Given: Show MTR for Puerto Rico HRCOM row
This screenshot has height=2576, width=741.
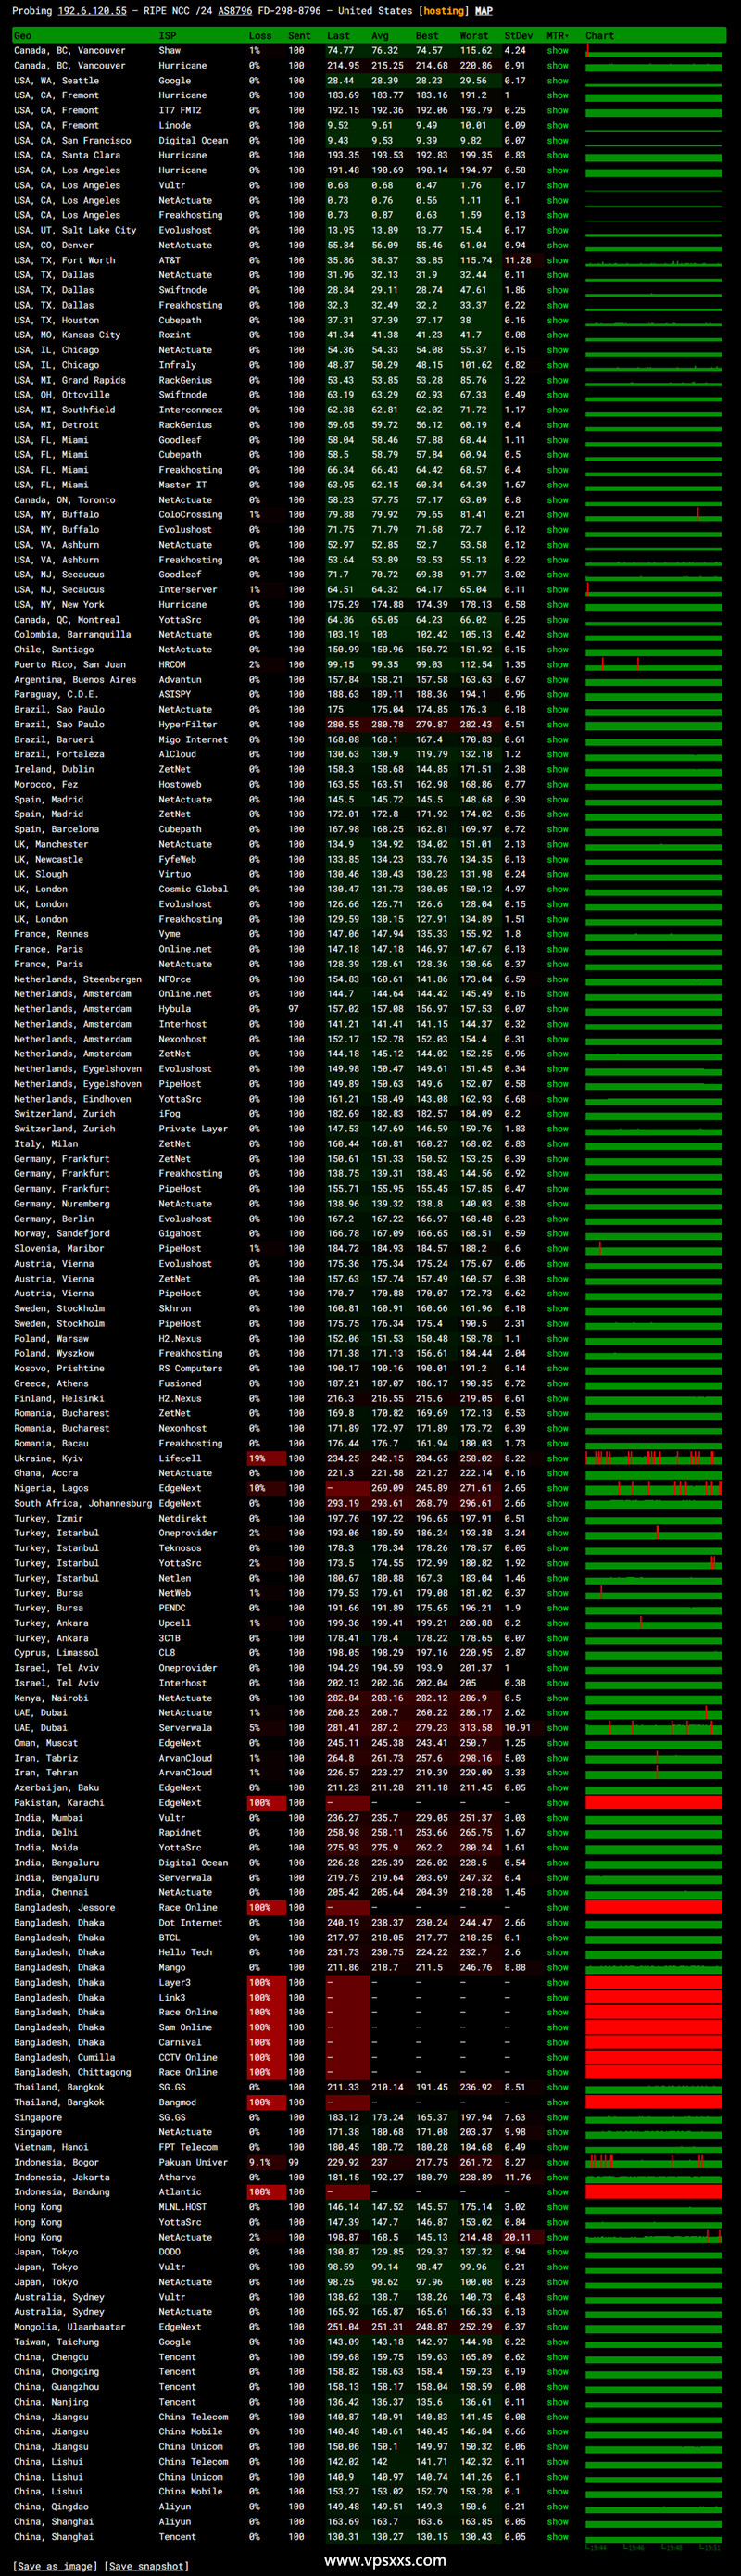Looking at the screenshot, I should (557, 664).
